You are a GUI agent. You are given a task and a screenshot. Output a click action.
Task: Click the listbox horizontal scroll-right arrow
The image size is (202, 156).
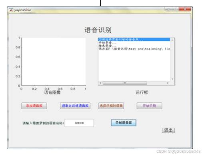pos(168,83)
